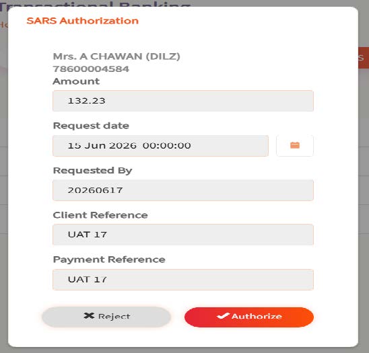The image size is (369, 353).
Task: Click the SARS Authorization dialog title
Action: coord(83,21)
